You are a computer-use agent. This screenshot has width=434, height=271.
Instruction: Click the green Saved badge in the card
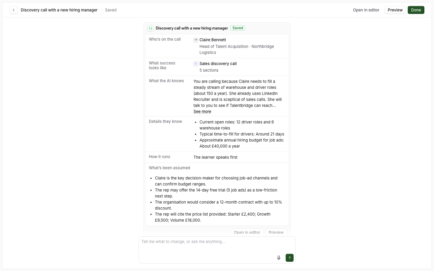238,28
